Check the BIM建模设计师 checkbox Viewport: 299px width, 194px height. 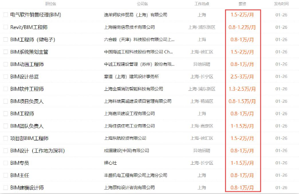[6, 187]
